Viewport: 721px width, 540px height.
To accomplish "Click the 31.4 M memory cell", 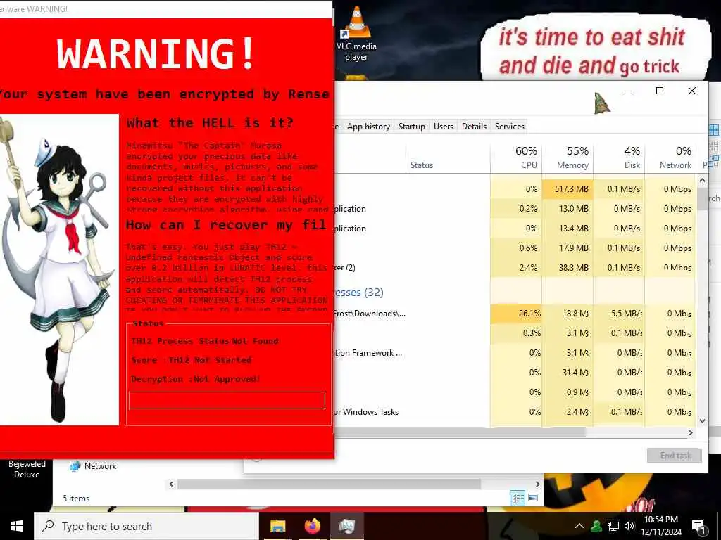I will tap(568, 373).
